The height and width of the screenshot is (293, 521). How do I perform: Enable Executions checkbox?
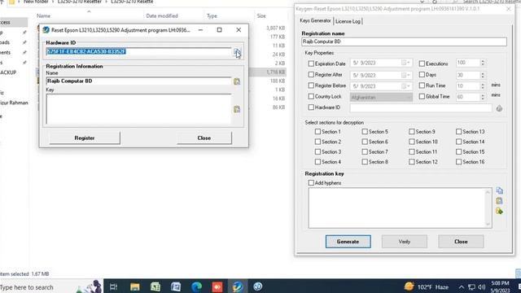click(422, 63)
